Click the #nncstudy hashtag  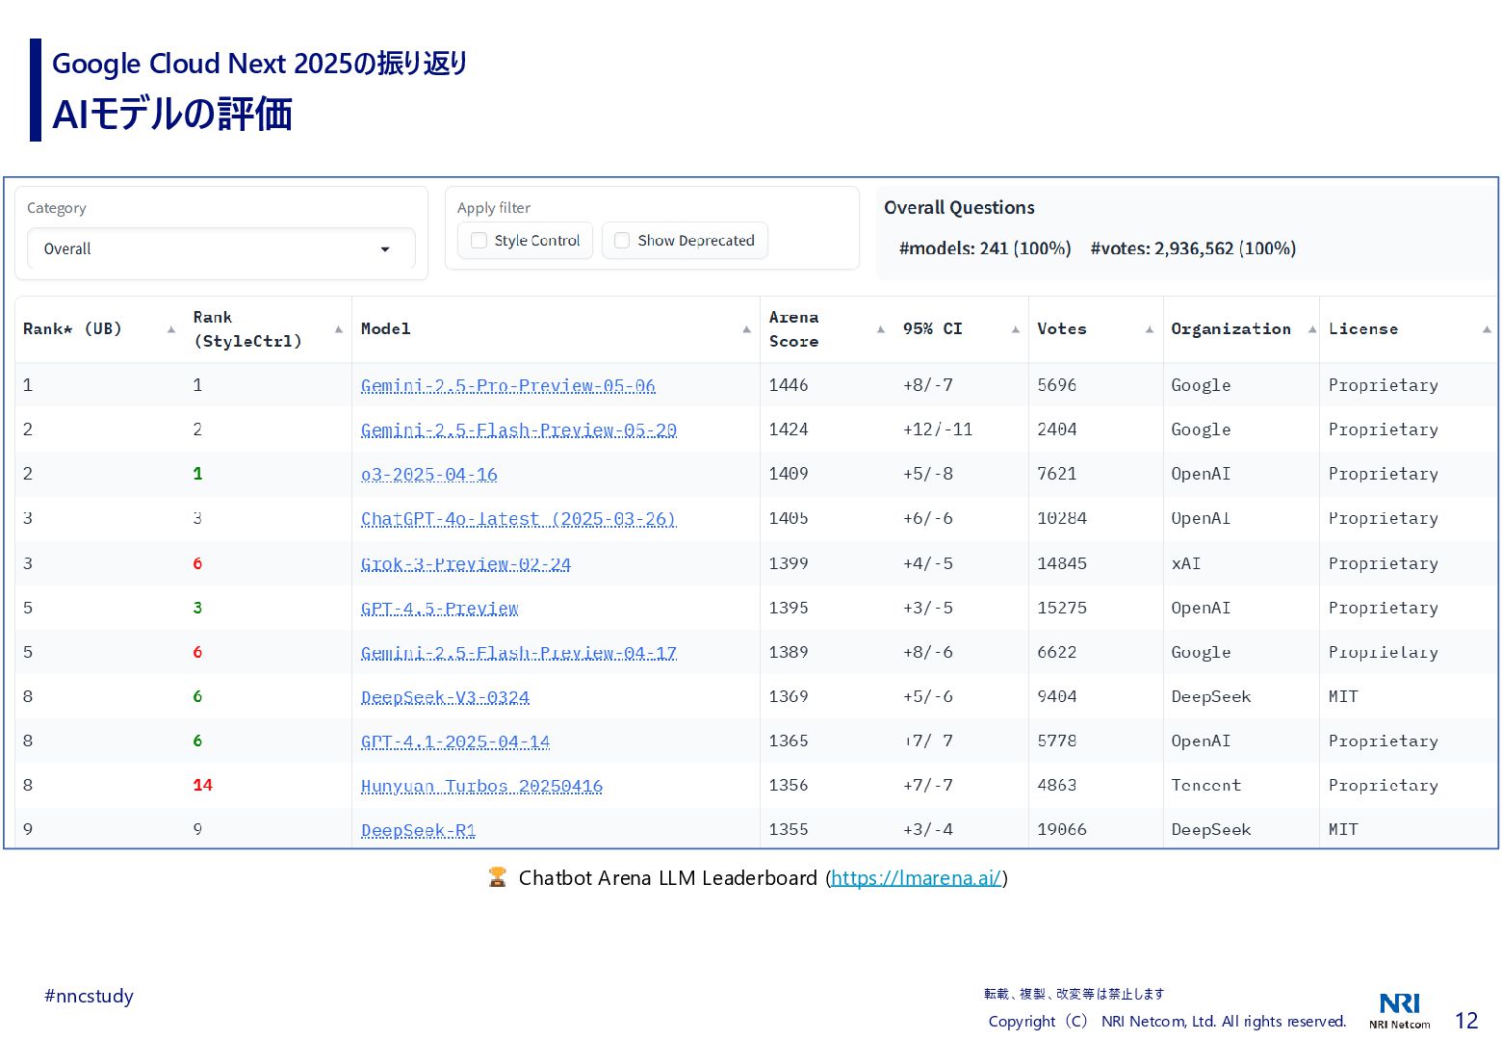[89, 997]
